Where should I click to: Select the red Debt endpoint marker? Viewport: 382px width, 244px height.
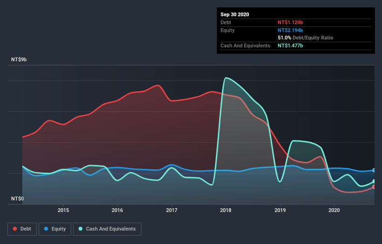(374, 186)
